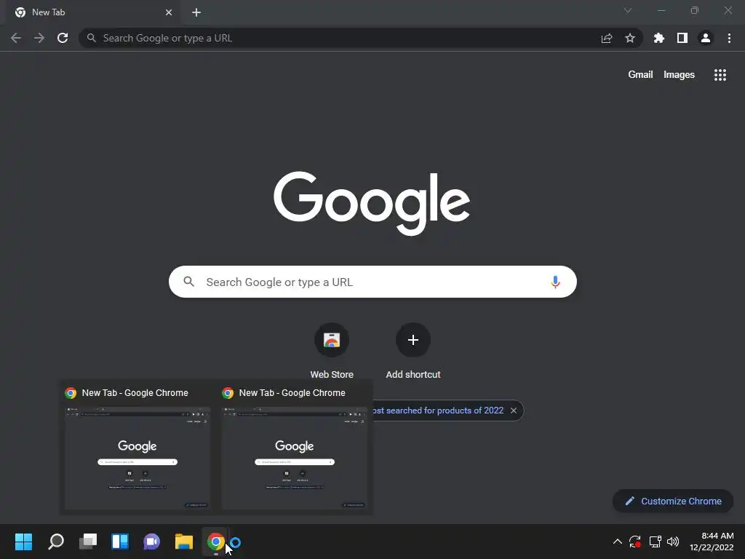Start voice search with the microphone
Screen dimensions: 745x559
[x=555, y=282]
